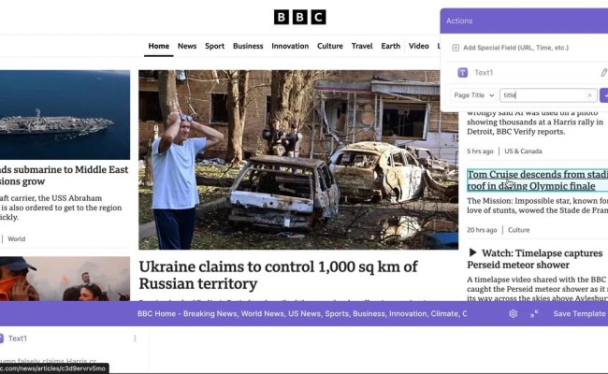Go to the Home tab
The image size is (608, 374).
(159, 46)
